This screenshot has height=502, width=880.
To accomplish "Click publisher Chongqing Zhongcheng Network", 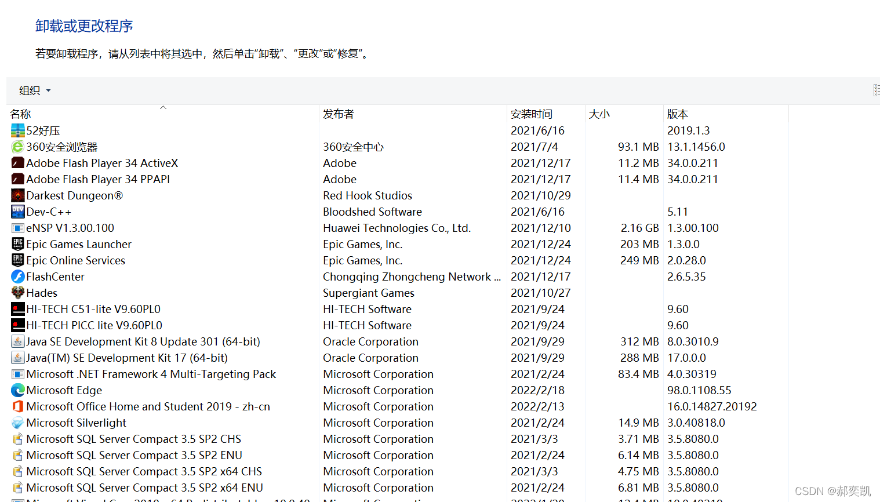I will (412, 277).
